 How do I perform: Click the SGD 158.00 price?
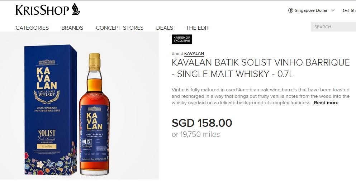(202, 123)
